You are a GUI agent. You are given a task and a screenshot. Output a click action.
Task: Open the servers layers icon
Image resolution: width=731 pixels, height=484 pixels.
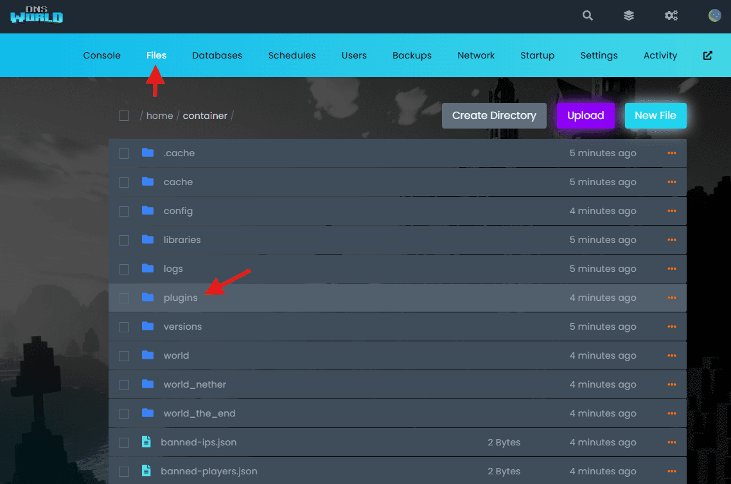pos(629,16)
